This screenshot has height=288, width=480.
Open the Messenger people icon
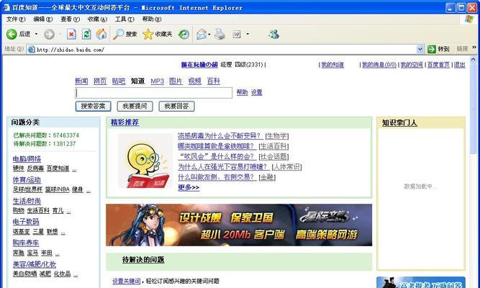coord(273,34)
